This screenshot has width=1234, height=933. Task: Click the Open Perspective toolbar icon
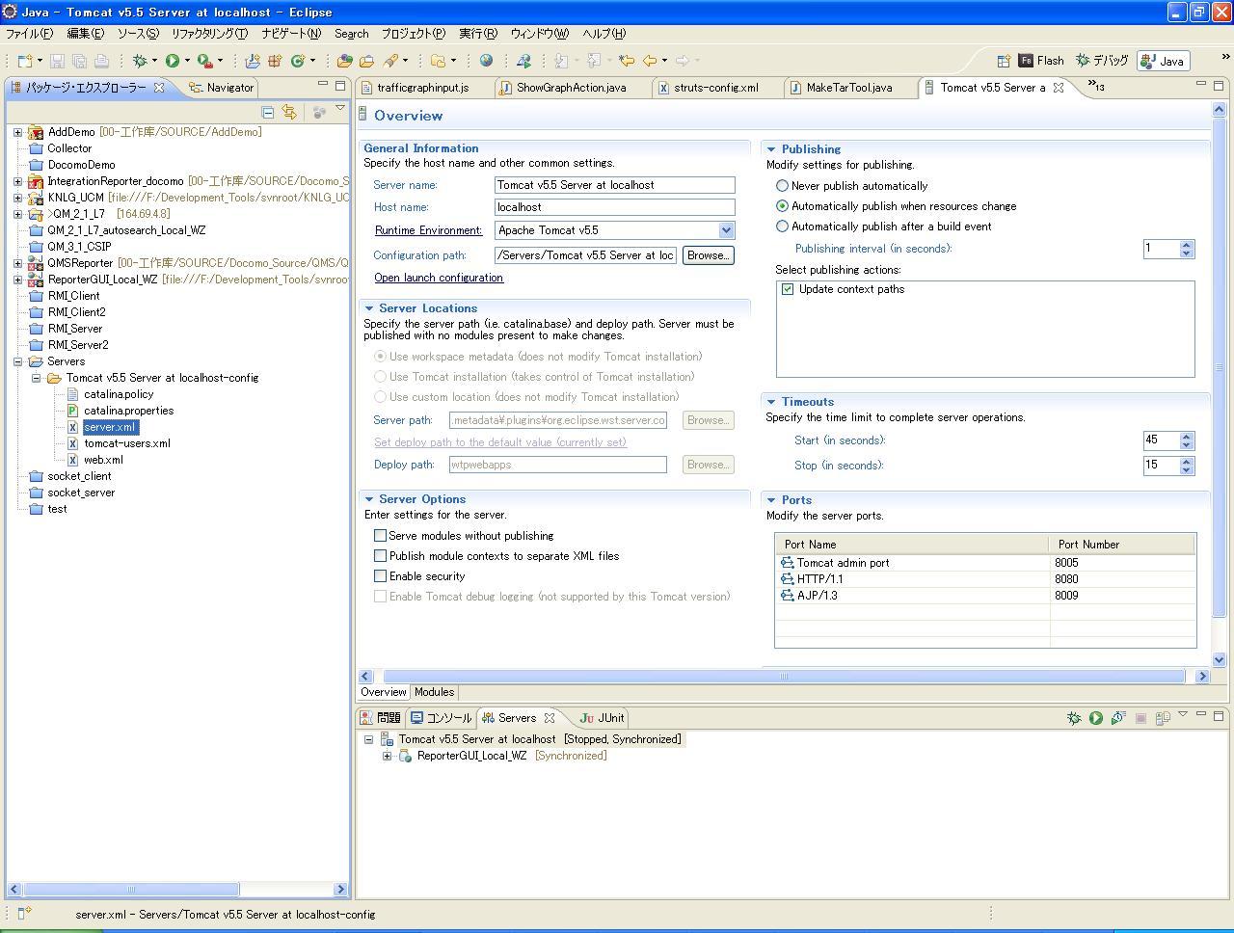[1003, 61]
